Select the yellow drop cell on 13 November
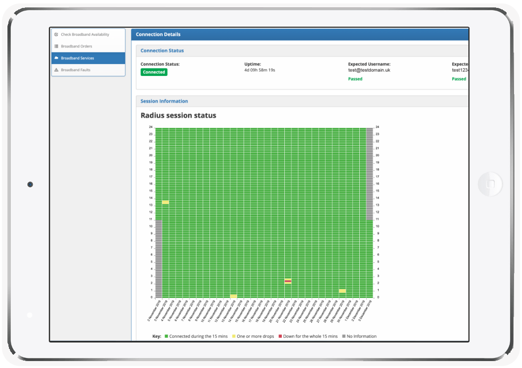The image size is (522, 368). coord(233,296)
